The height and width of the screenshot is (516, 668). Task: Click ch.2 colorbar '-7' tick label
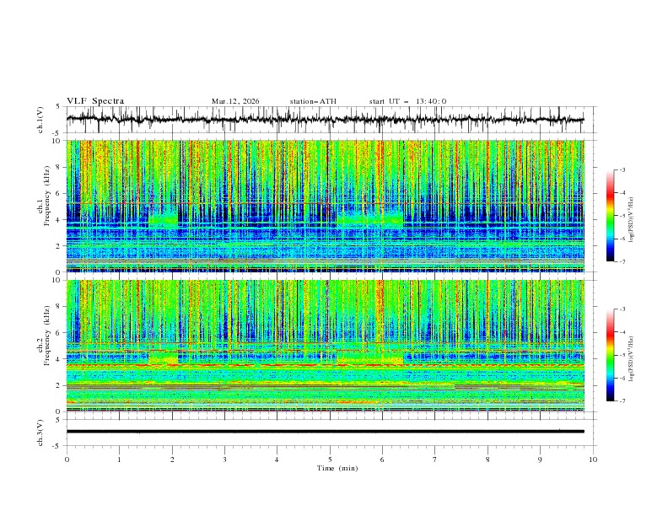(x=622, y=401)
